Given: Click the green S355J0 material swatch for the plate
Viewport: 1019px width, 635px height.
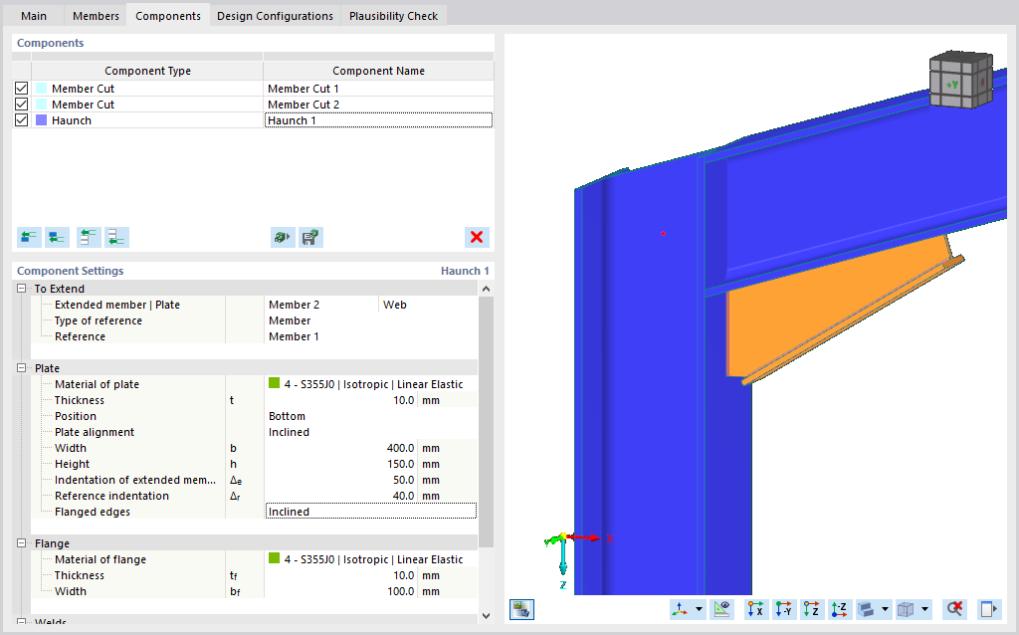Looking at the screenshot, I should pyautogui.click(x=276, y=383).
